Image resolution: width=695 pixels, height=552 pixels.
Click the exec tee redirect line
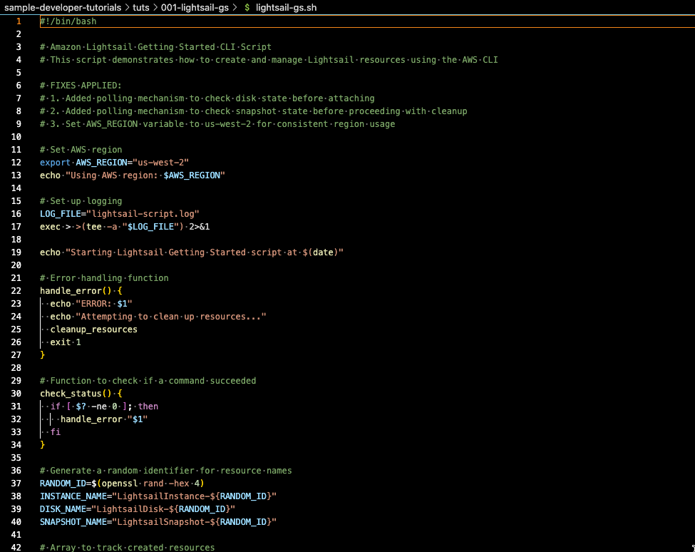pos(125,227)
